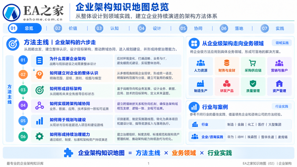Screen dimensions: 297x167
Task: Select the 质量管理 shield checkmark icon
Action: 253,83
